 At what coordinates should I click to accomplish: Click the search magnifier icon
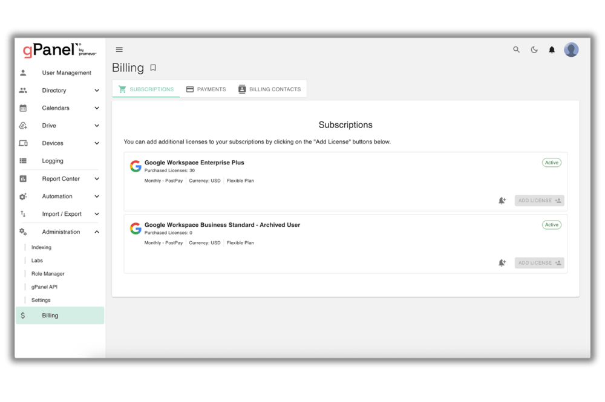pos(516,50)
